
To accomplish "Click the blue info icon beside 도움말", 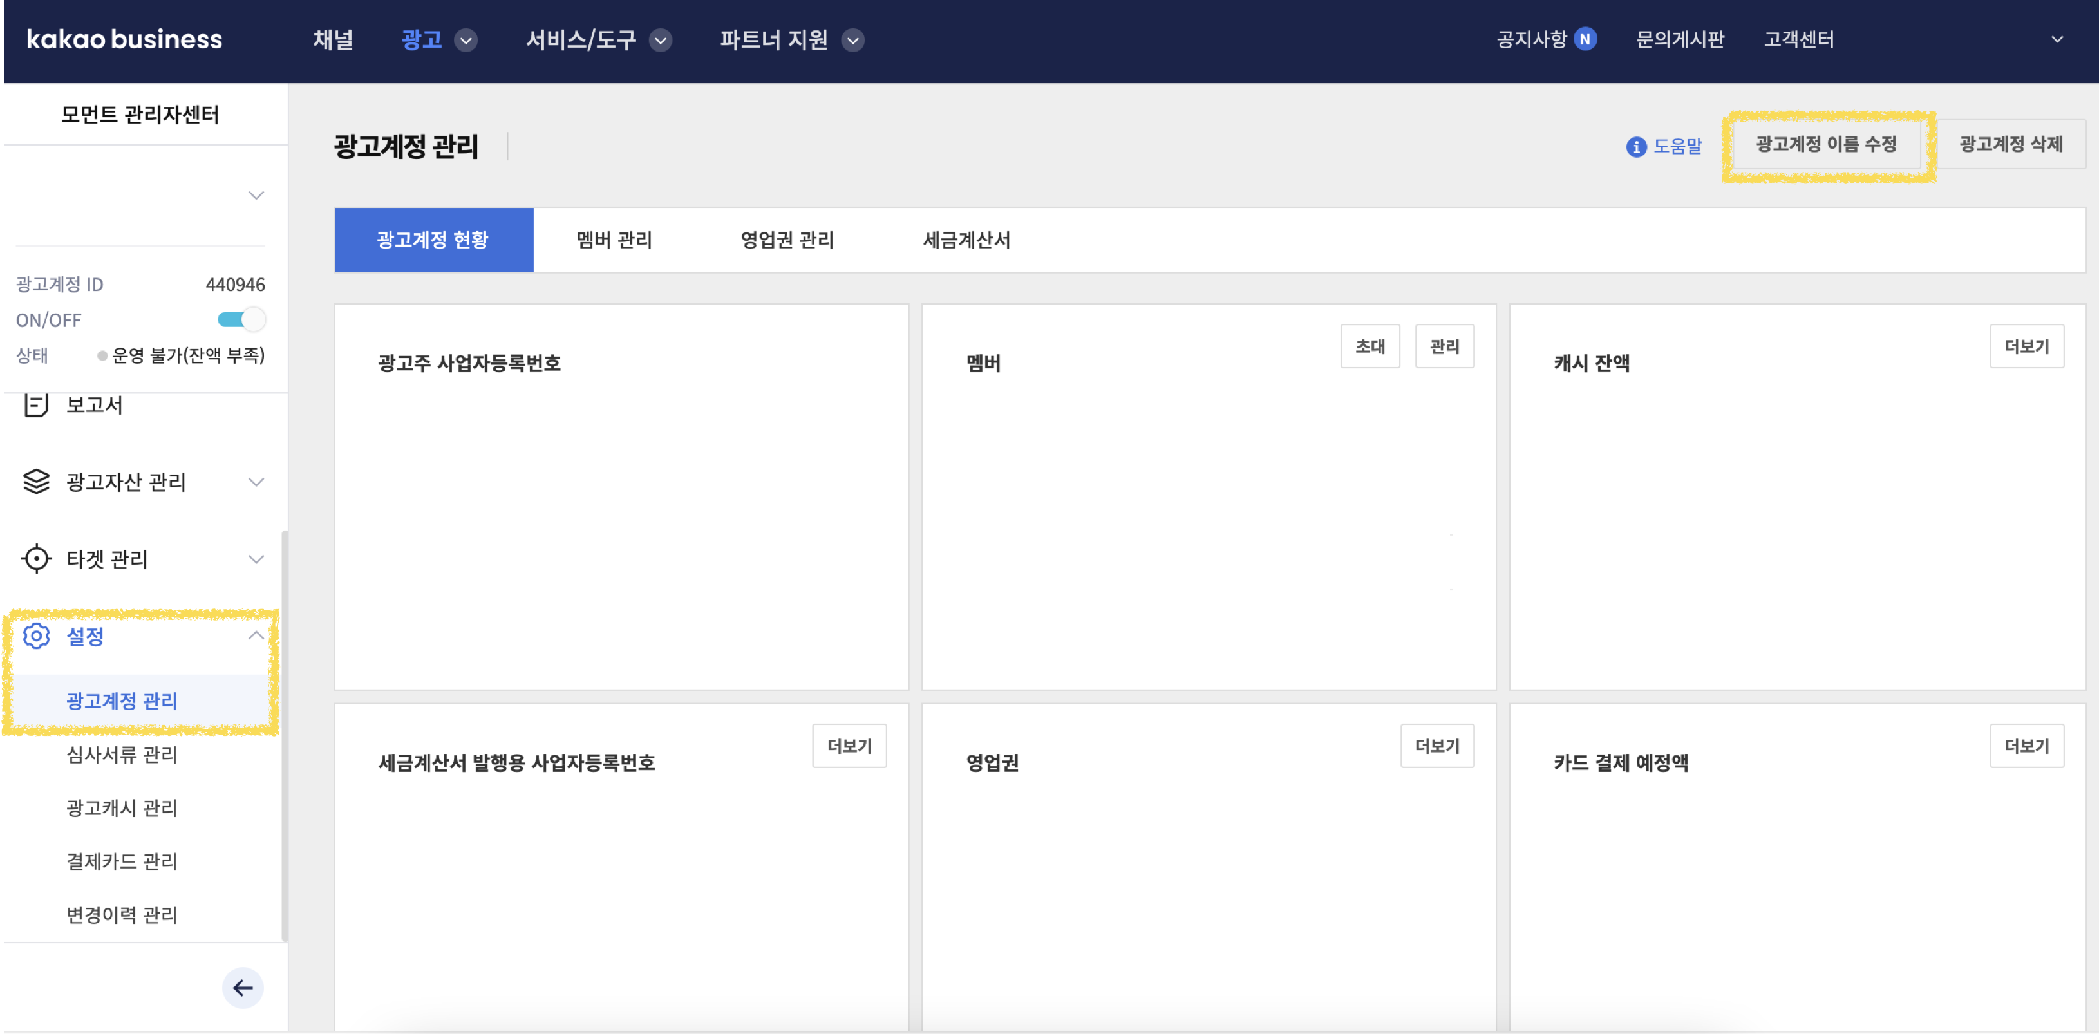I will pos(1635,147).
